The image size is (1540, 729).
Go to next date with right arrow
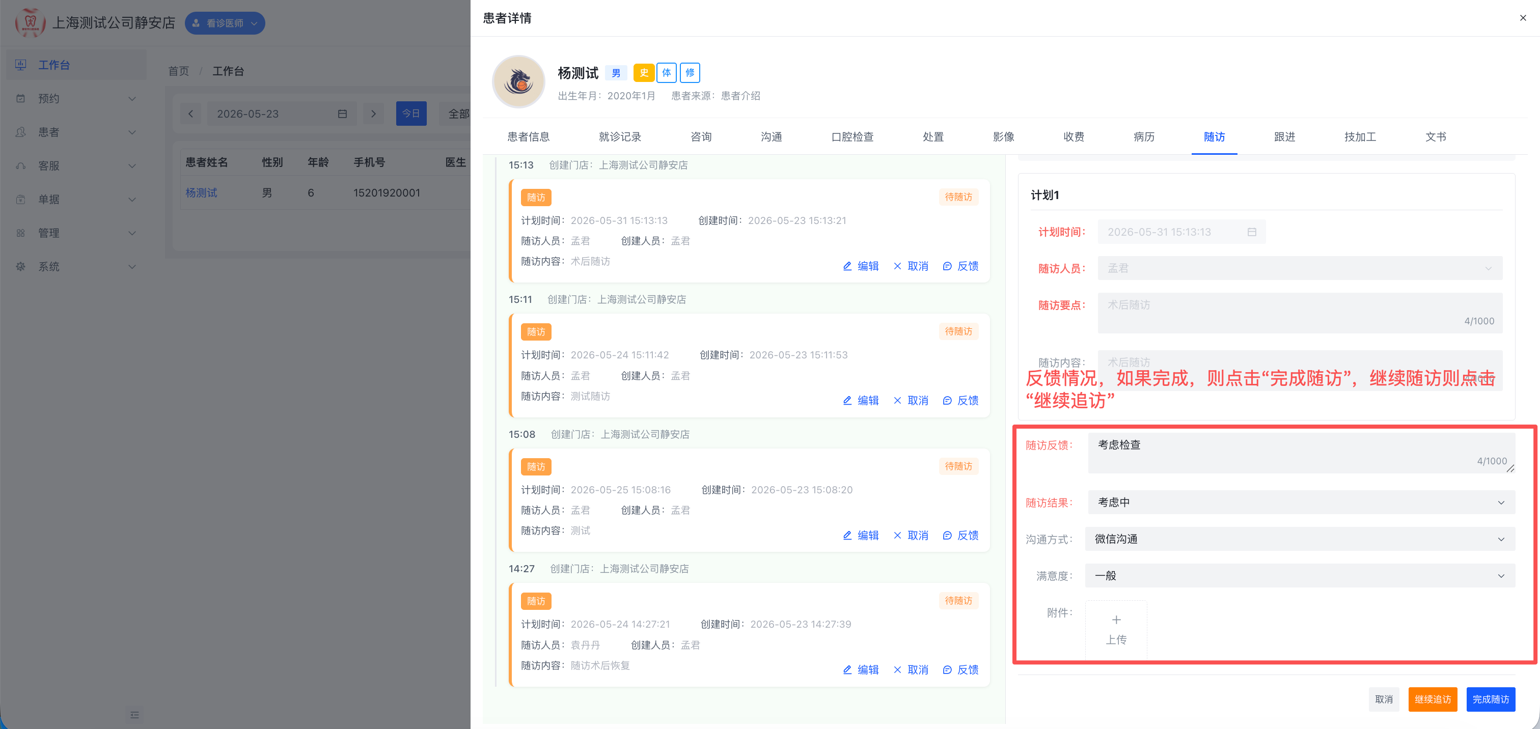pyautogui.click(x=374, y=114)
